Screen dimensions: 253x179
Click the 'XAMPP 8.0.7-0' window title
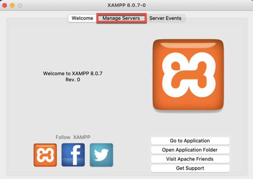pos(127,5)
